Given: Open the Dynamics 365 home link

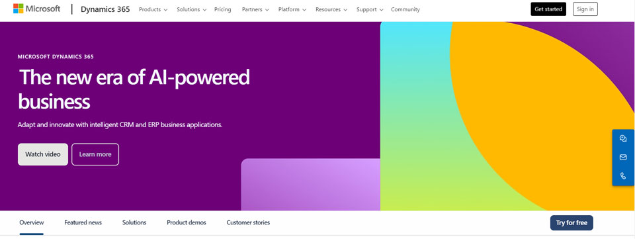Looking at the screenshot, I should [x=105, y=9].
